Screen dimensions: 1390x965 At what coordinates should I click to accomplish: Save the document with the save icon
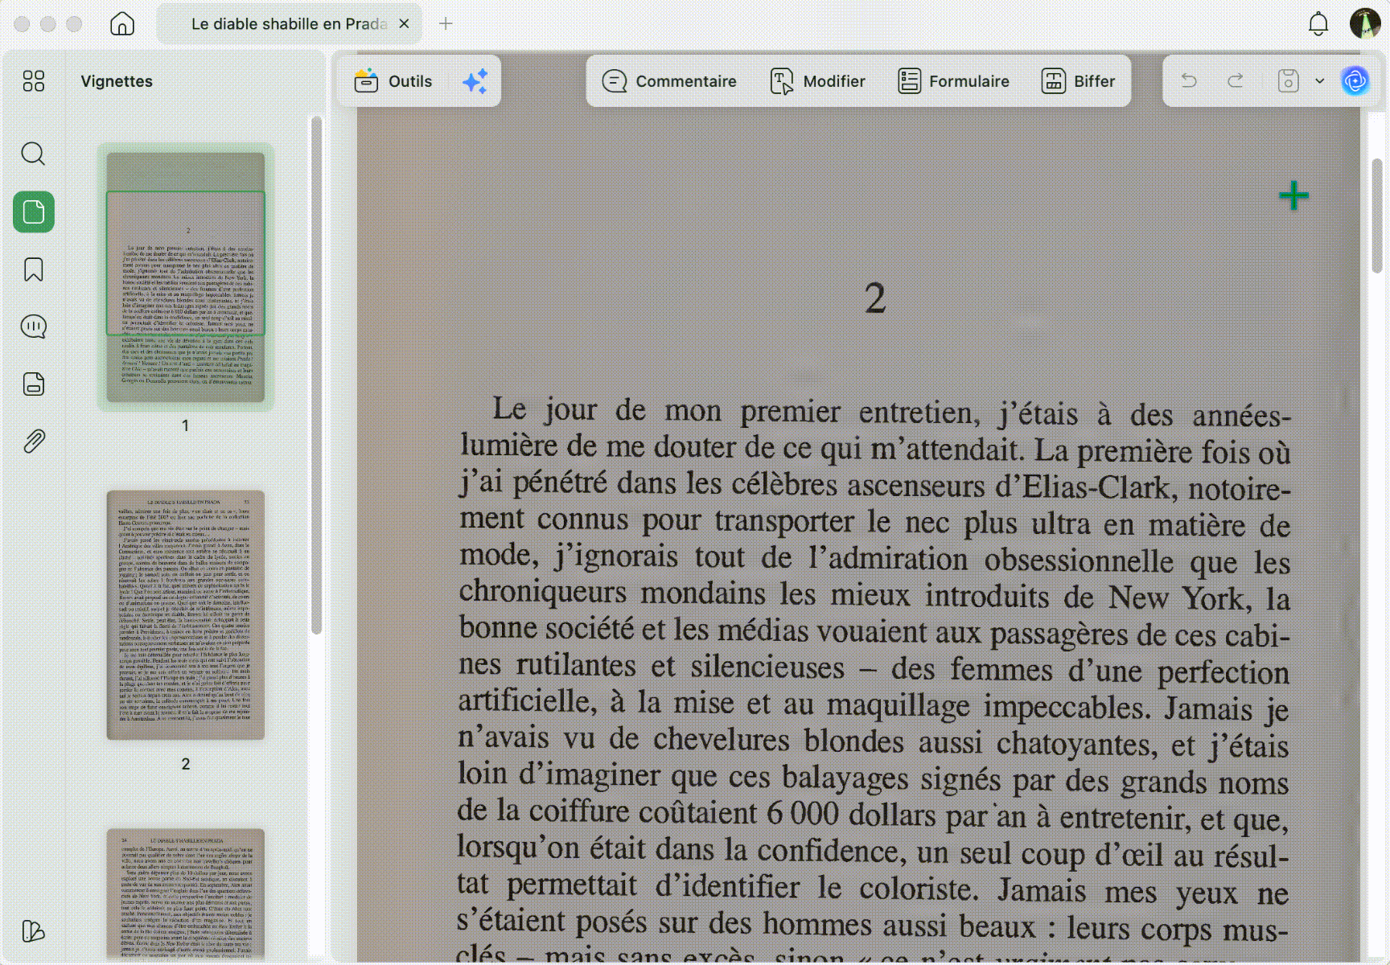tap(1289, 81)
